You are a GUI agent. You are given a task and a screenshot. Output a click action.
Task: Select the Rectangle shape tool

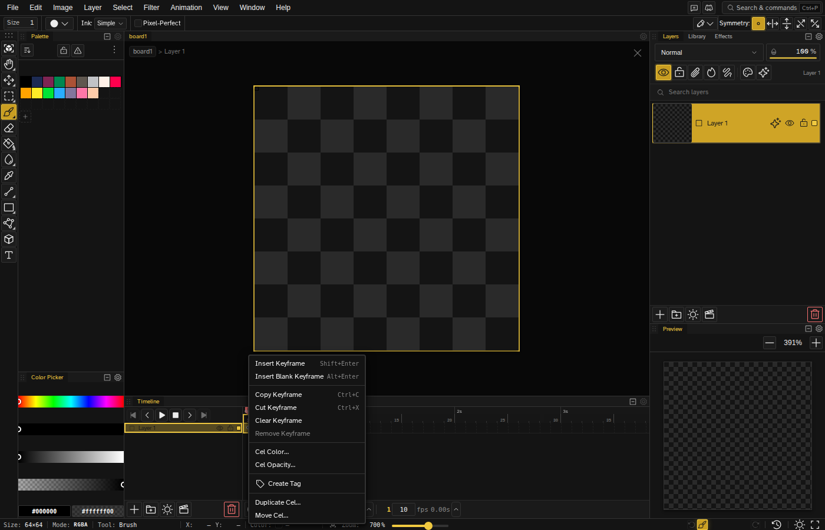point(9,207)
